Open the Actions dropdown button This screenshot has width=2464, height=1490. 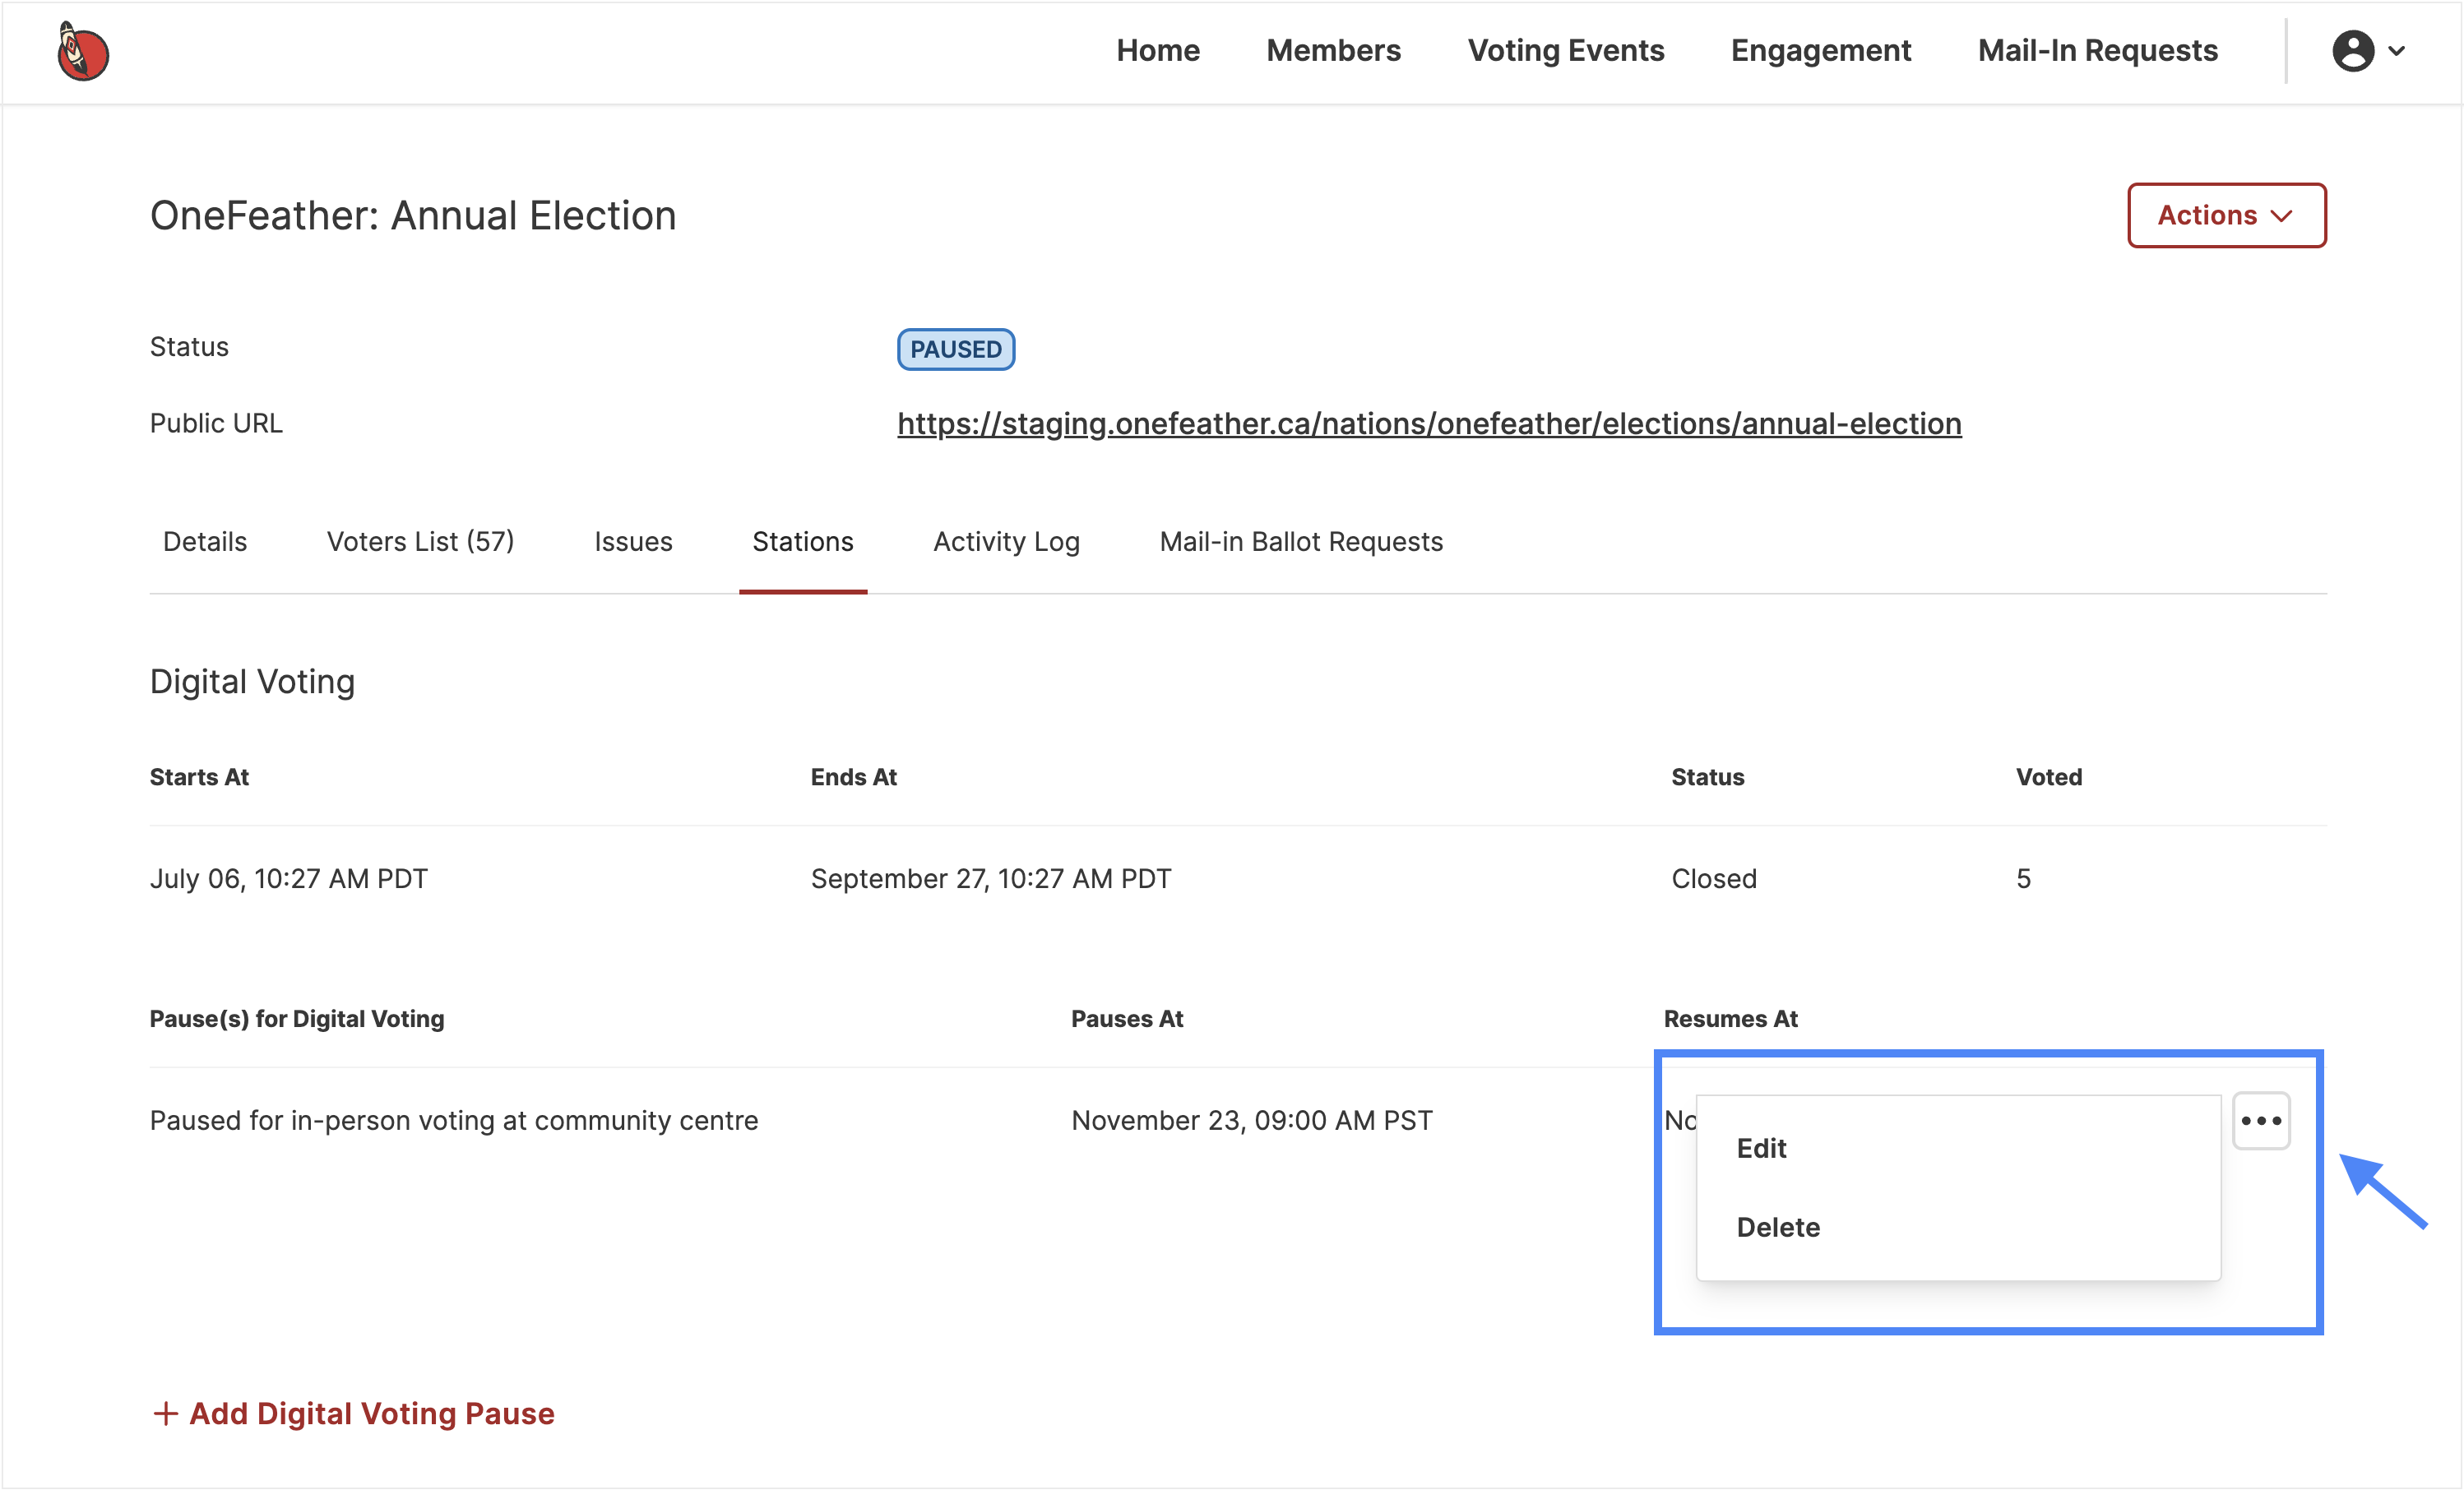pos(2226,215)
